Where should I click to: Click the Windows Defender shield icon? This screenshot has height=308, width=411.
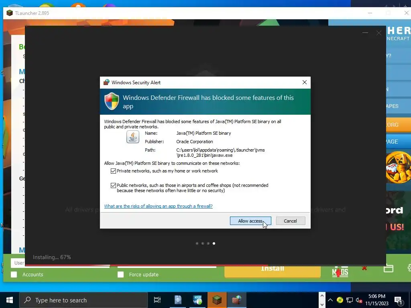click(x=112, y=101)
